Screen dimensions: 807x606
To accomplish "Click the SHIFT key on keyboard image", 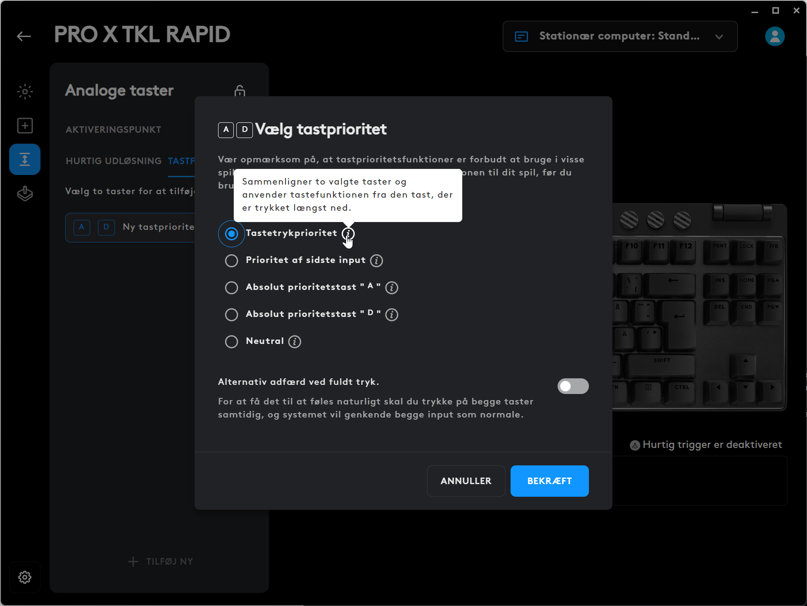I will tap(662, 366).
